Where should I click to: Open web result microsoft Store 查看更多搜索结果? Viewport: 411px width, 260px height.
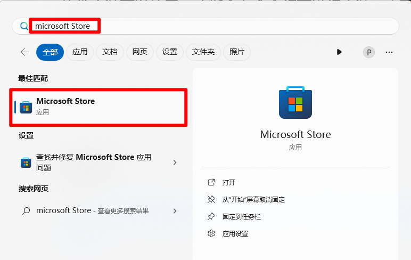[x=98, y=210]
